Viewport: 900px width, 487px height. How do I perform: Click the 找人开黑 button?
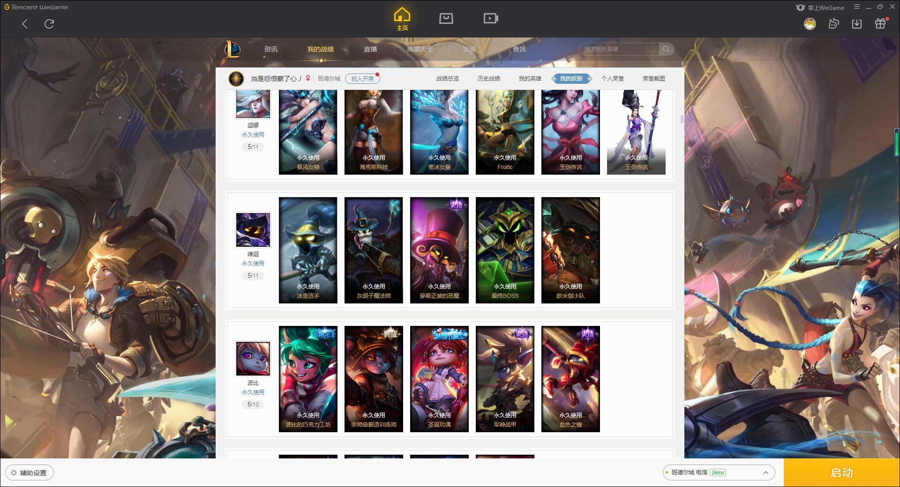362,79
